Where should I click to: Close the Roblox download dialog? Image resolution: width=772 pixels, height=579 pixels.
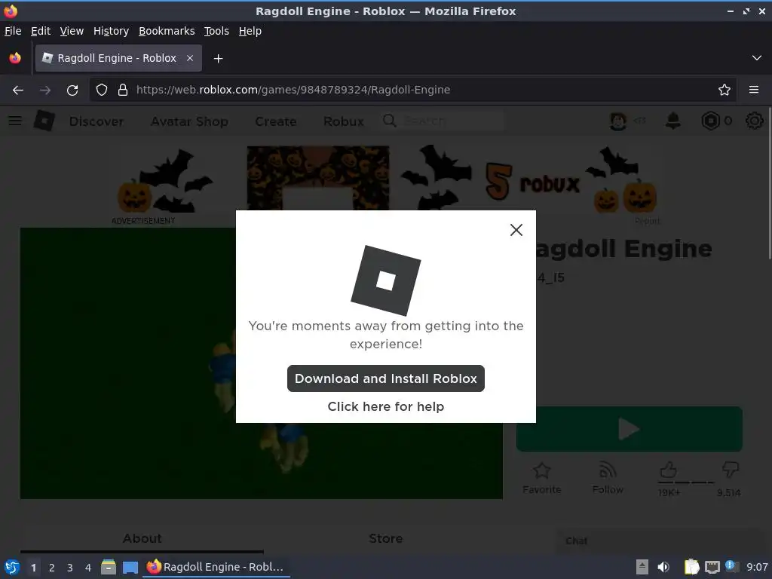coord(516,230)
